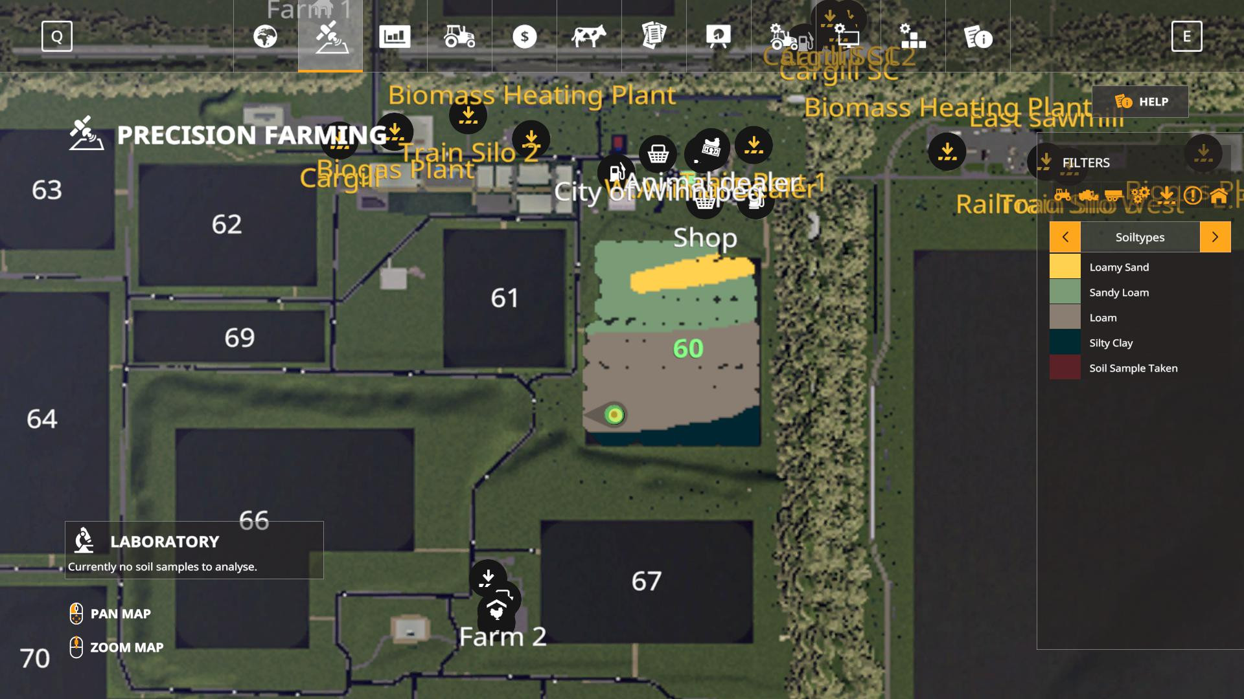Expand the Soiltypes filter panel arrow
Image resolution: width=1244 pixels, height=699 pixels.
tap(1215, 236)
